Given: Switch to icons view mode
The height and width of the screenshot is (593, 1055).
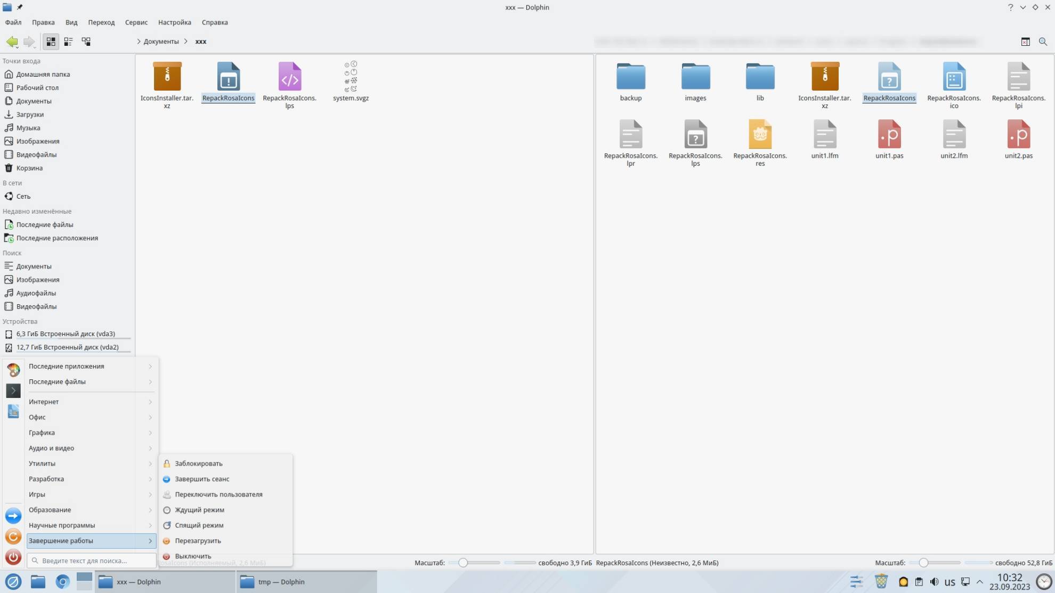Looking at the screenshot, I should click(51, 42).
